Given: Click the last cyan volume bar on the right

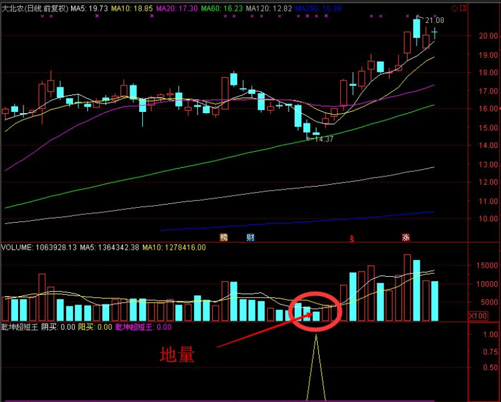Looking at the screenshot, I should pos(435,301).
